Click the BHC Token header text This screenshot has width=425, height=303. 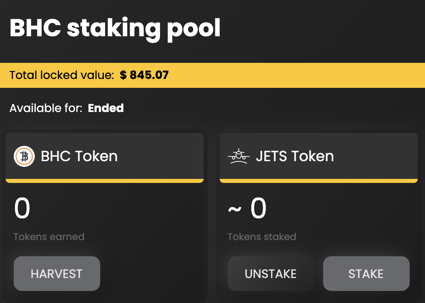click(79, 156)
